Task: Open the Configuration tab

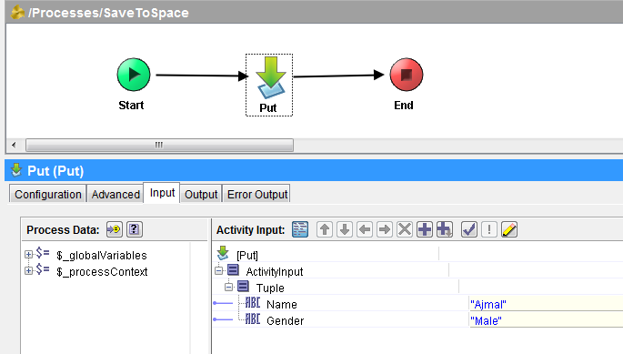Action: point(47,194)
